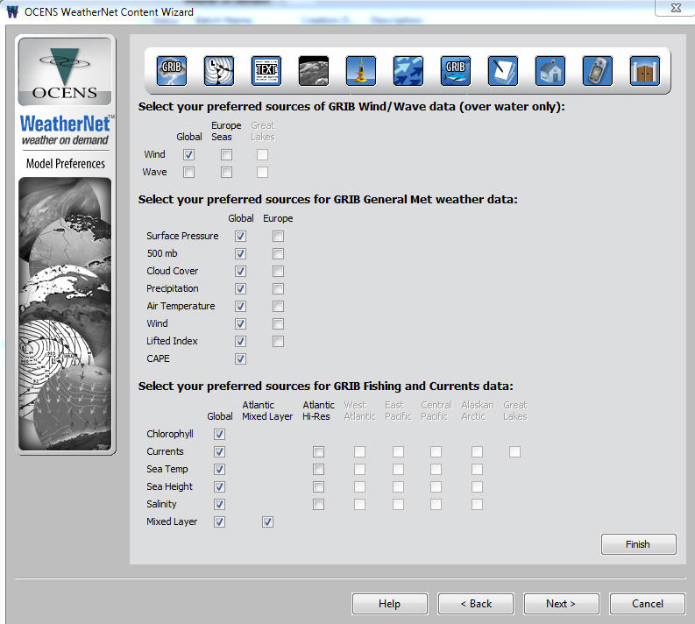The width and height of the screenshot is (695, 624).
Task: Select the yellow buoy icon
Action: coord(361,70)
